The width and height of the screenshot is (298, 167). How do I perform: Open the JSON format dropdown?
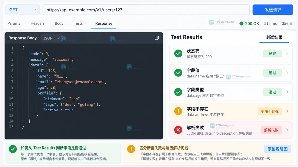pos(52,38)
